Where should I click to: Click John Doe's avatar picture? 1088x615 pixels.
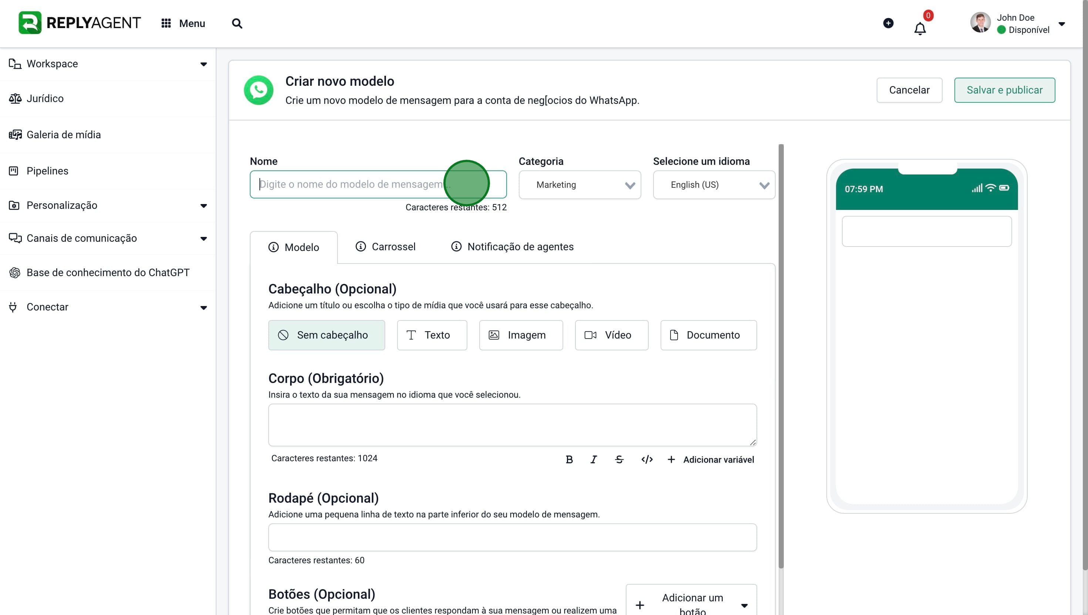[981, 23]
